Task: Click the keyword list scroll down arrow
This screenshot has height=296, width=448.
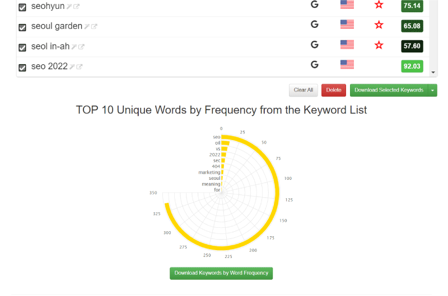Action: pyautogui.click(x=433, y=73)
